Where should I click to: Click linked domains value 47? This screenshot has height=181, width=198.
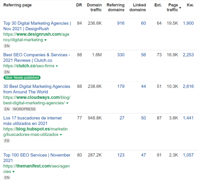coord(143,155)
